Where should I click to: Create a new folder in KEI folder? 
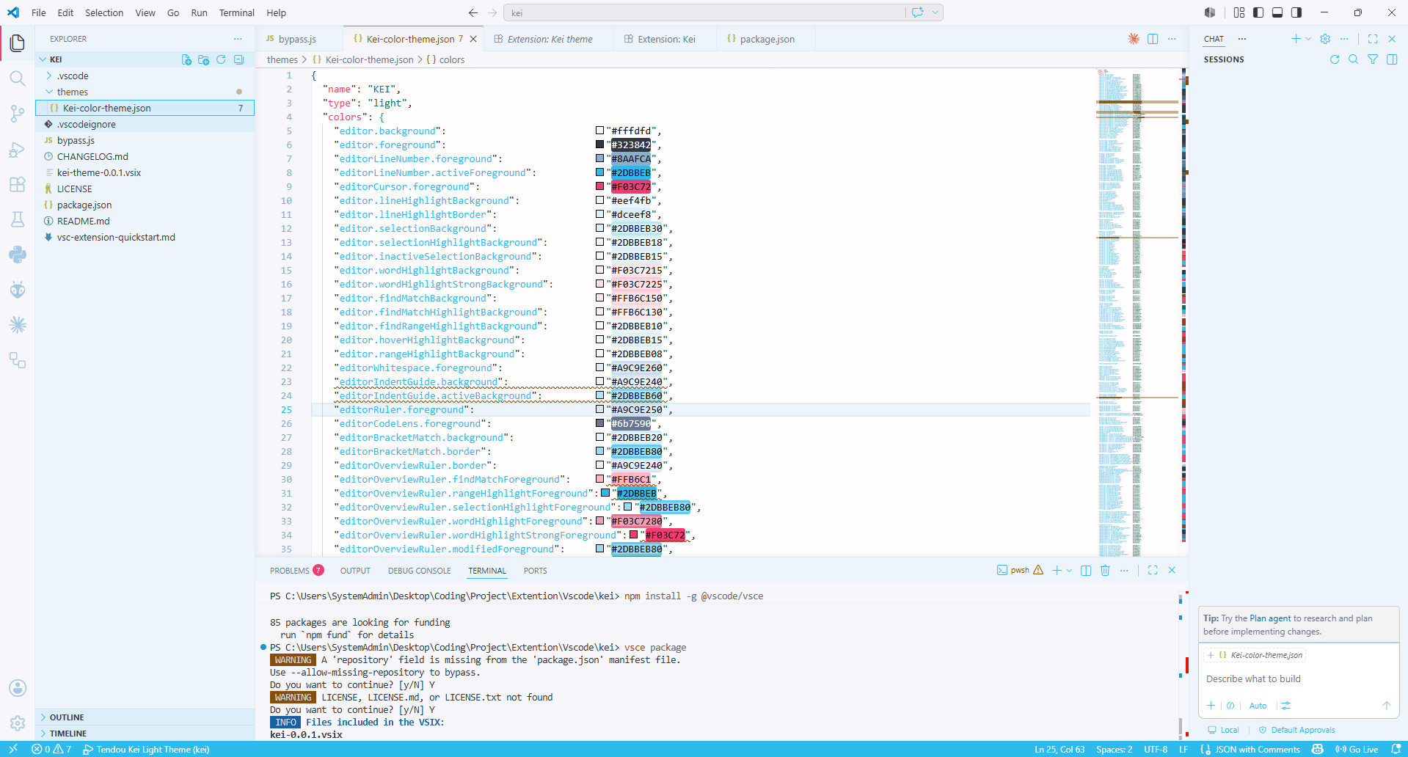(204, 59)
